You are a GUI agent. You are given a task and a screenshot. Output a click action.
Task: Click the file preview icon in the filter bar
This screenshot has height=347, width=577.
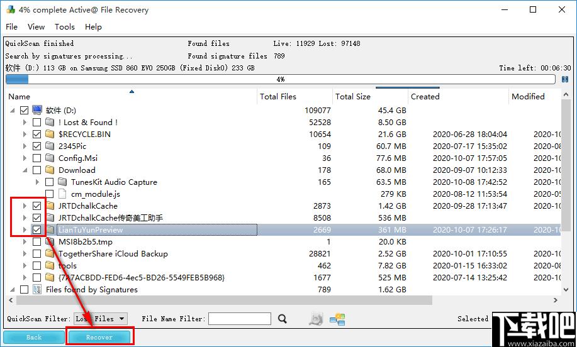coord(316,319)
